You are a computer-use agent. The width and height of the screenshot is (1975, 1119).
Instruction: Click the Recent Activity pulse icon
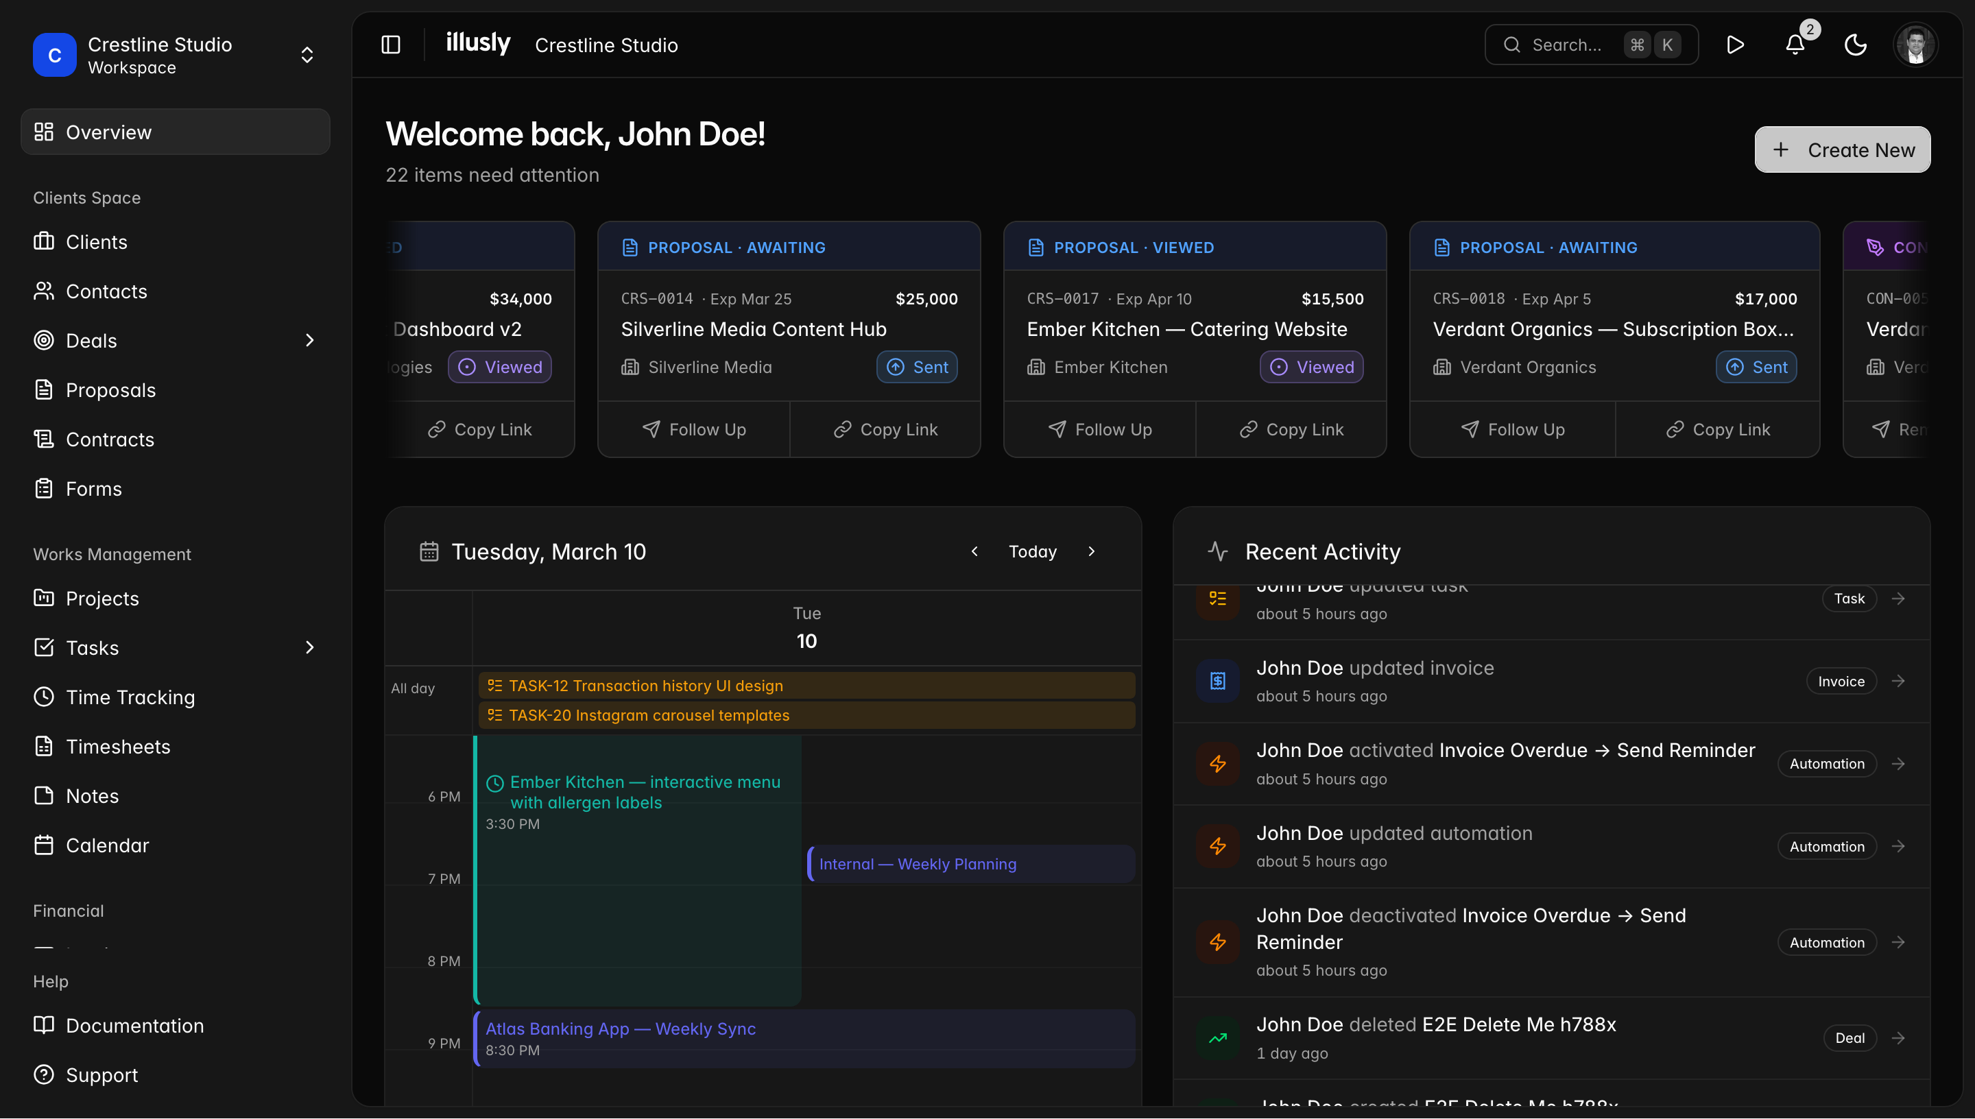tap(1217, 551)
